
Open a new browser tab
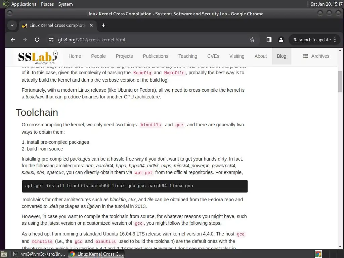tap(103, 25)
